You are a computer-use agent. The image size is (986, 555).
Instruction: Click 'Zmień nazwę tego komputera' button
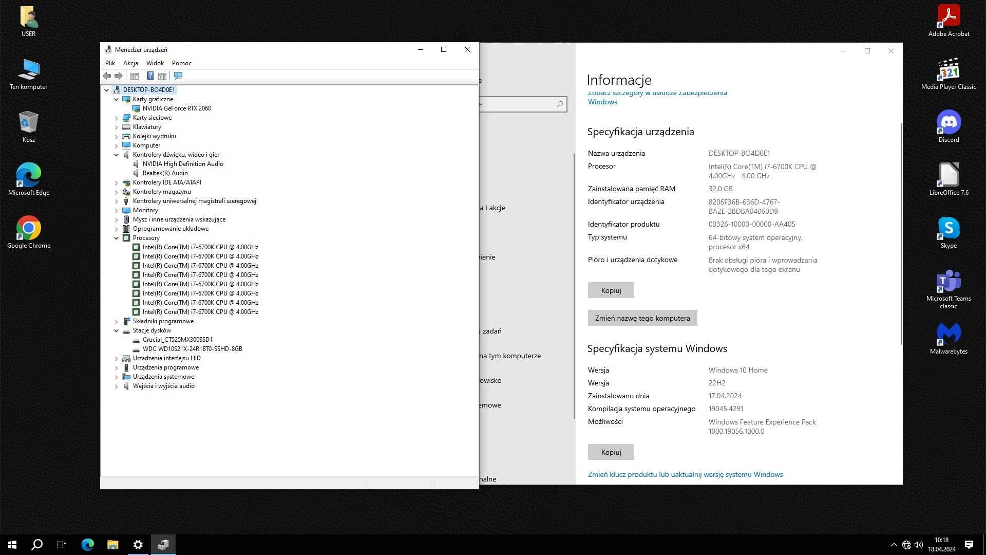pos(642,318)
